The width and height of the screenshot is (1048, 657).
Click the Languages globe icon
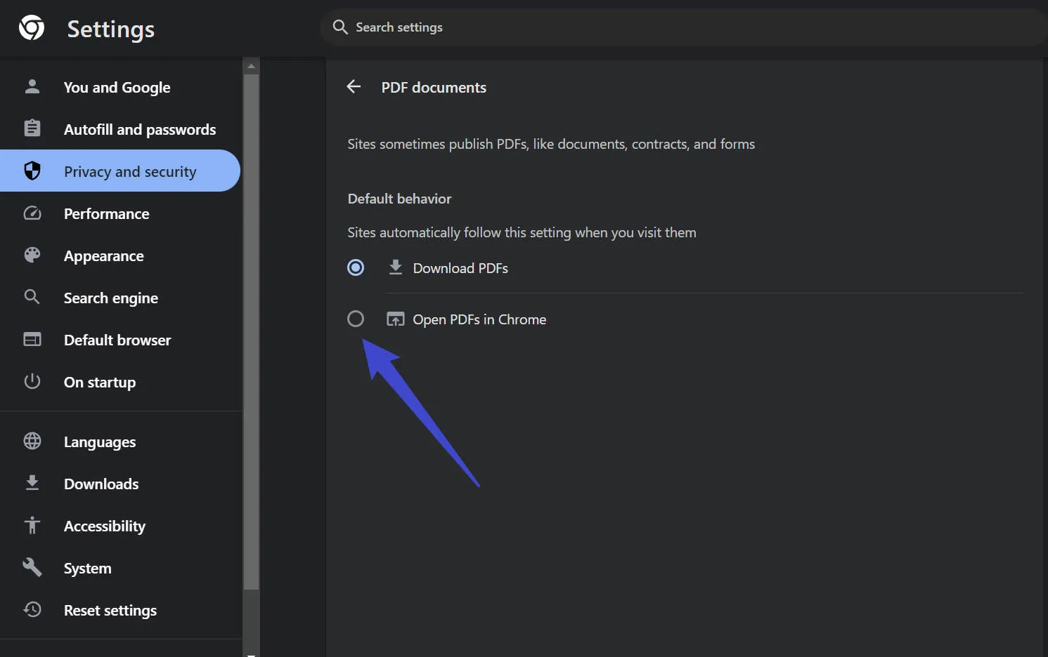click(32, 441)
